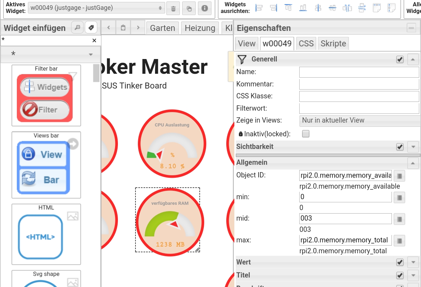The width and height of the screenshot is (421, 287).
Task: Align widgets to the top edge
Action: [x=288, y=8]
